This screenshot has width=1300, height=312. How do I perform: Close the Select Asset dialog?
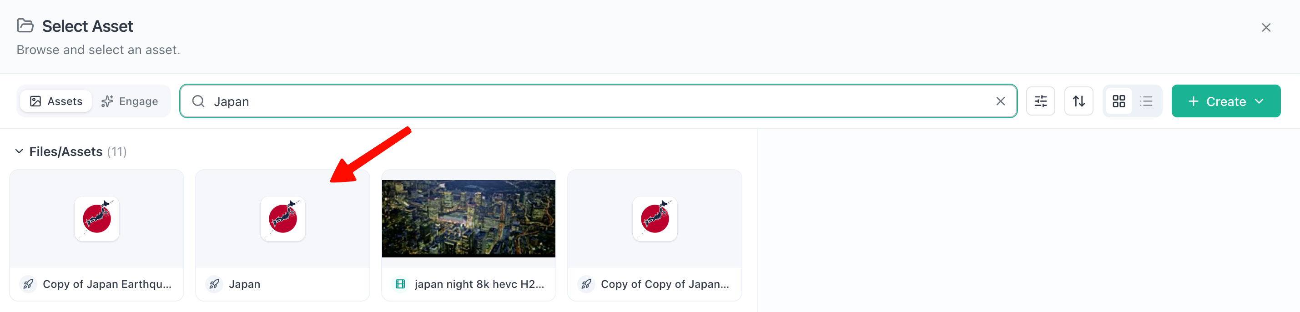1266,27
